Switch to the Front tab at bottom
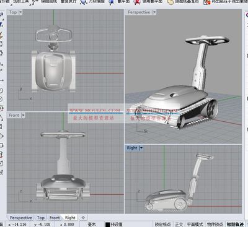This screenshot has height=227, width=248. 55,218
